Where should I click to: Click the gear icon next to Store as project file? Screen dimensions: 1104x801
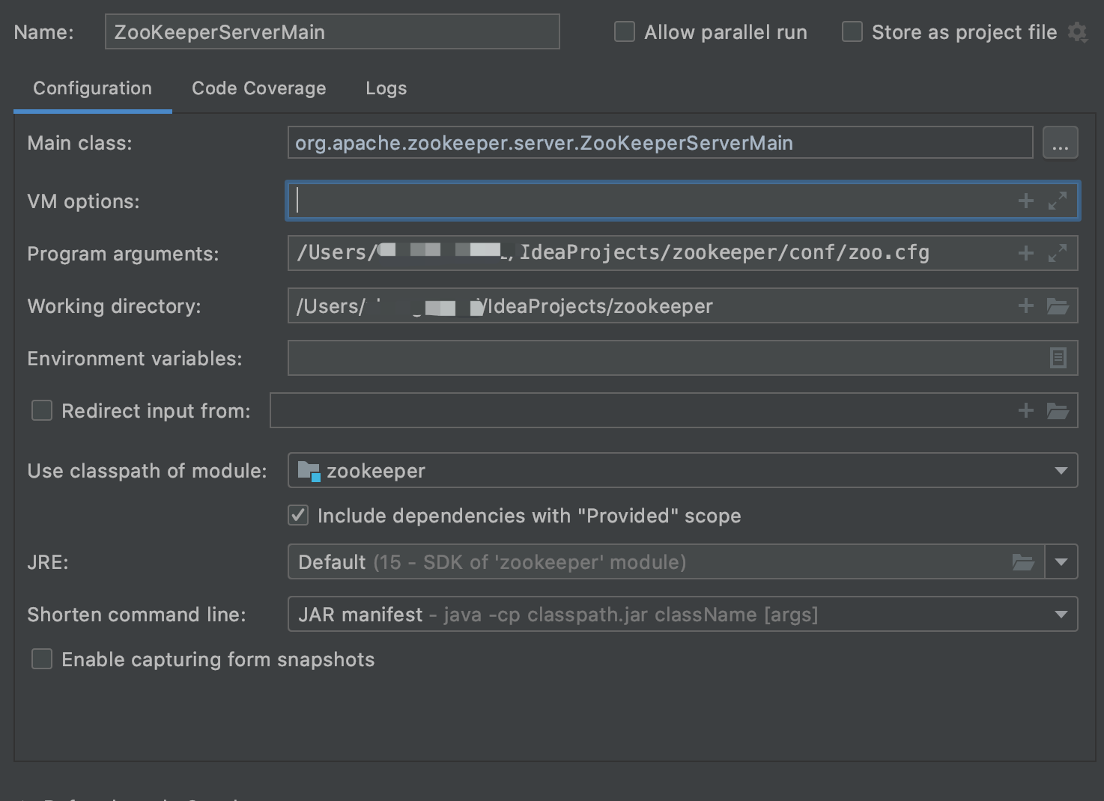coord(1077,32)
